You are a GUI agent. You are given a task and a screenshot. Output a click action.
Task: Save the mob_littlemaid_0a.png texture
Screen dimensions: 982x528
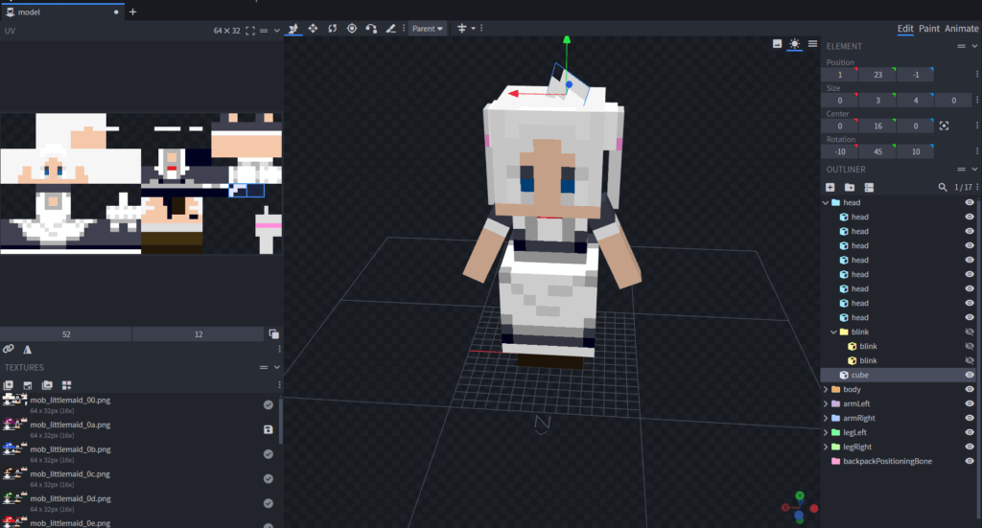269,429
